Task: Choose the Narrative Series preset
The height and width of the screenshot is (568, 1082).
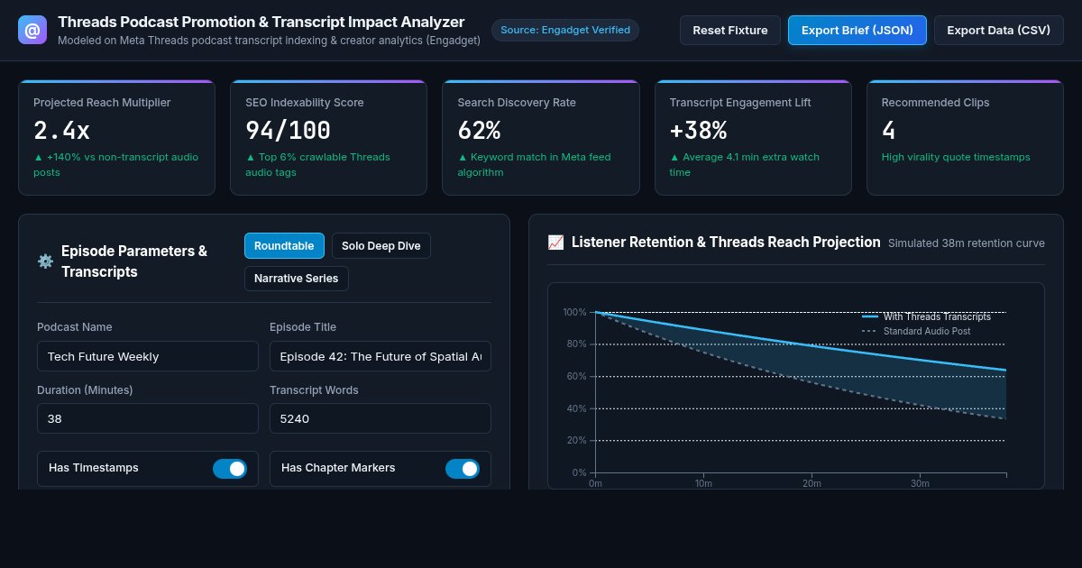Action: (297, 279)
